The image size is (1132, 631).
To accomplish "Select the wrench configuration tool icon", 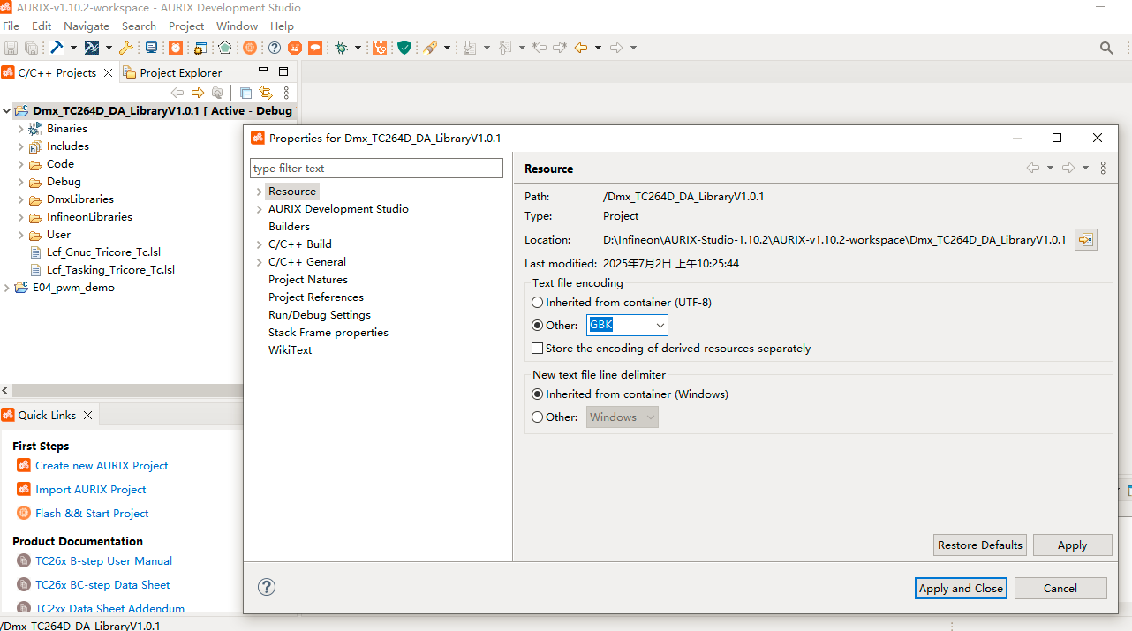I will pos(126,48).
